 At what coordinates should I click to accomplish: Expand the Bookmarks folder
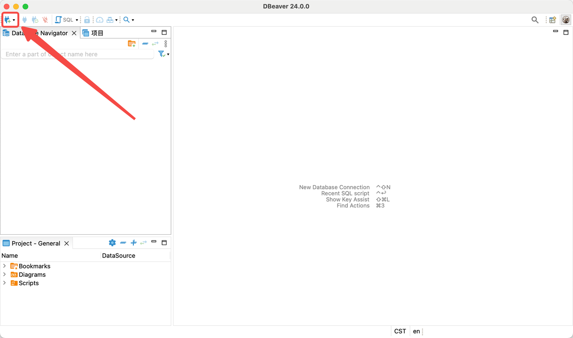point(4,266)
